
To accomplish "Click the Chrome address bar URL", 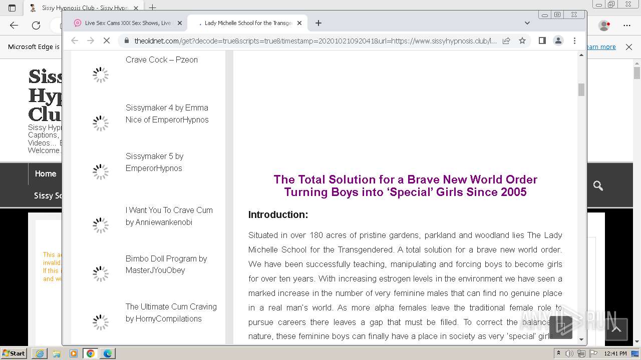I will click(x=315, y=41).
